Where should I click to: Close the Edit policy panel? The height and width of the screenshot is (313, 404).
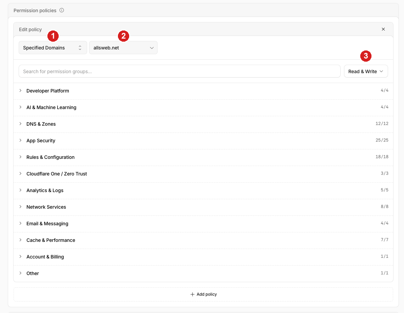click(x=383, y=29)
